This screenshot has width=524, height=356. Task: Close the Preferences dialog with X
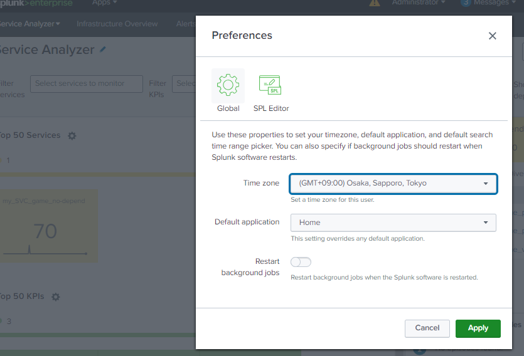pyautogui.click(x=492, y=36)
